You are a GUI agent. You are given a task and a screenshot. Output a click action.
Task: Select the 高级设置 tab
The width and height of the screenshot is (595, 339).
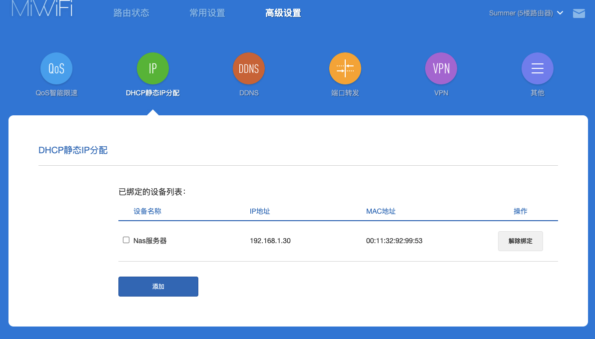pos(283,13)
